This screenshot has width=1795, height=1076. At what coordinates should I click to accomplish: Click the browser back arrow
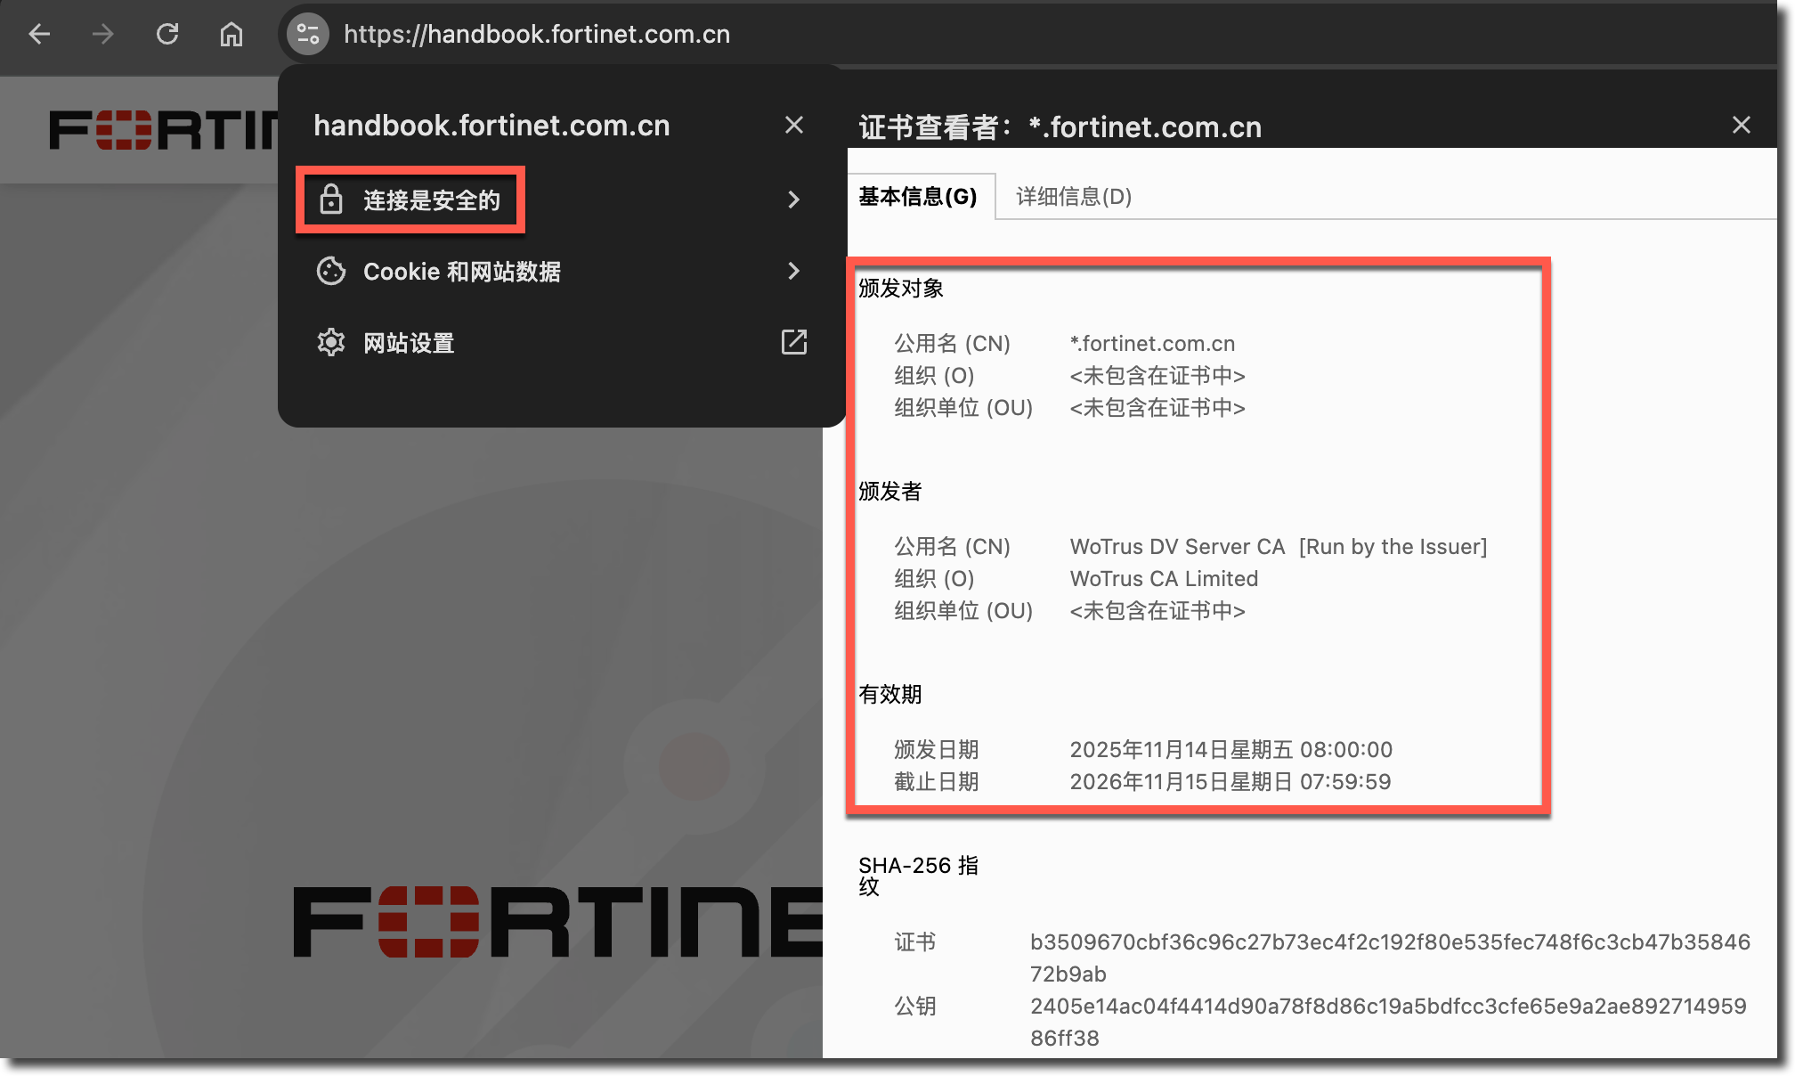[39, 34]
